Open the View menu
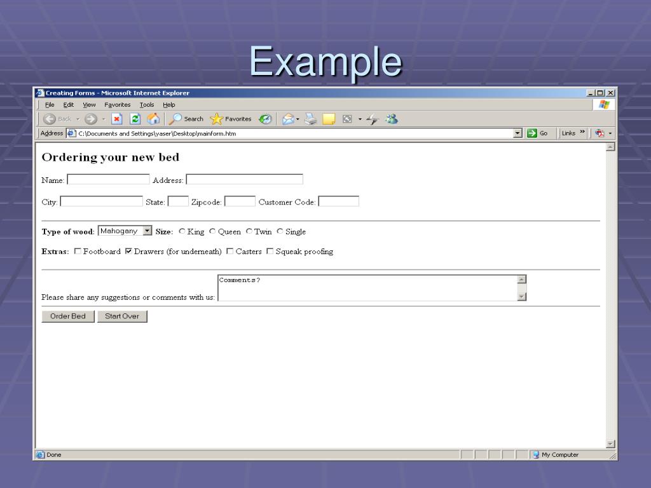Screen dimensions: 651x488 pyautogui.click(x=89, y=105)
